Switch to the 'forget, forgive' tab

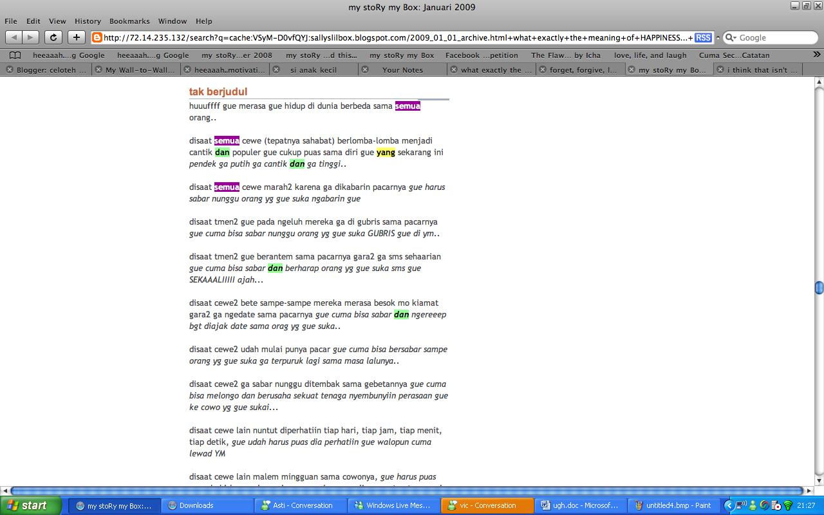tap(580, 70)
